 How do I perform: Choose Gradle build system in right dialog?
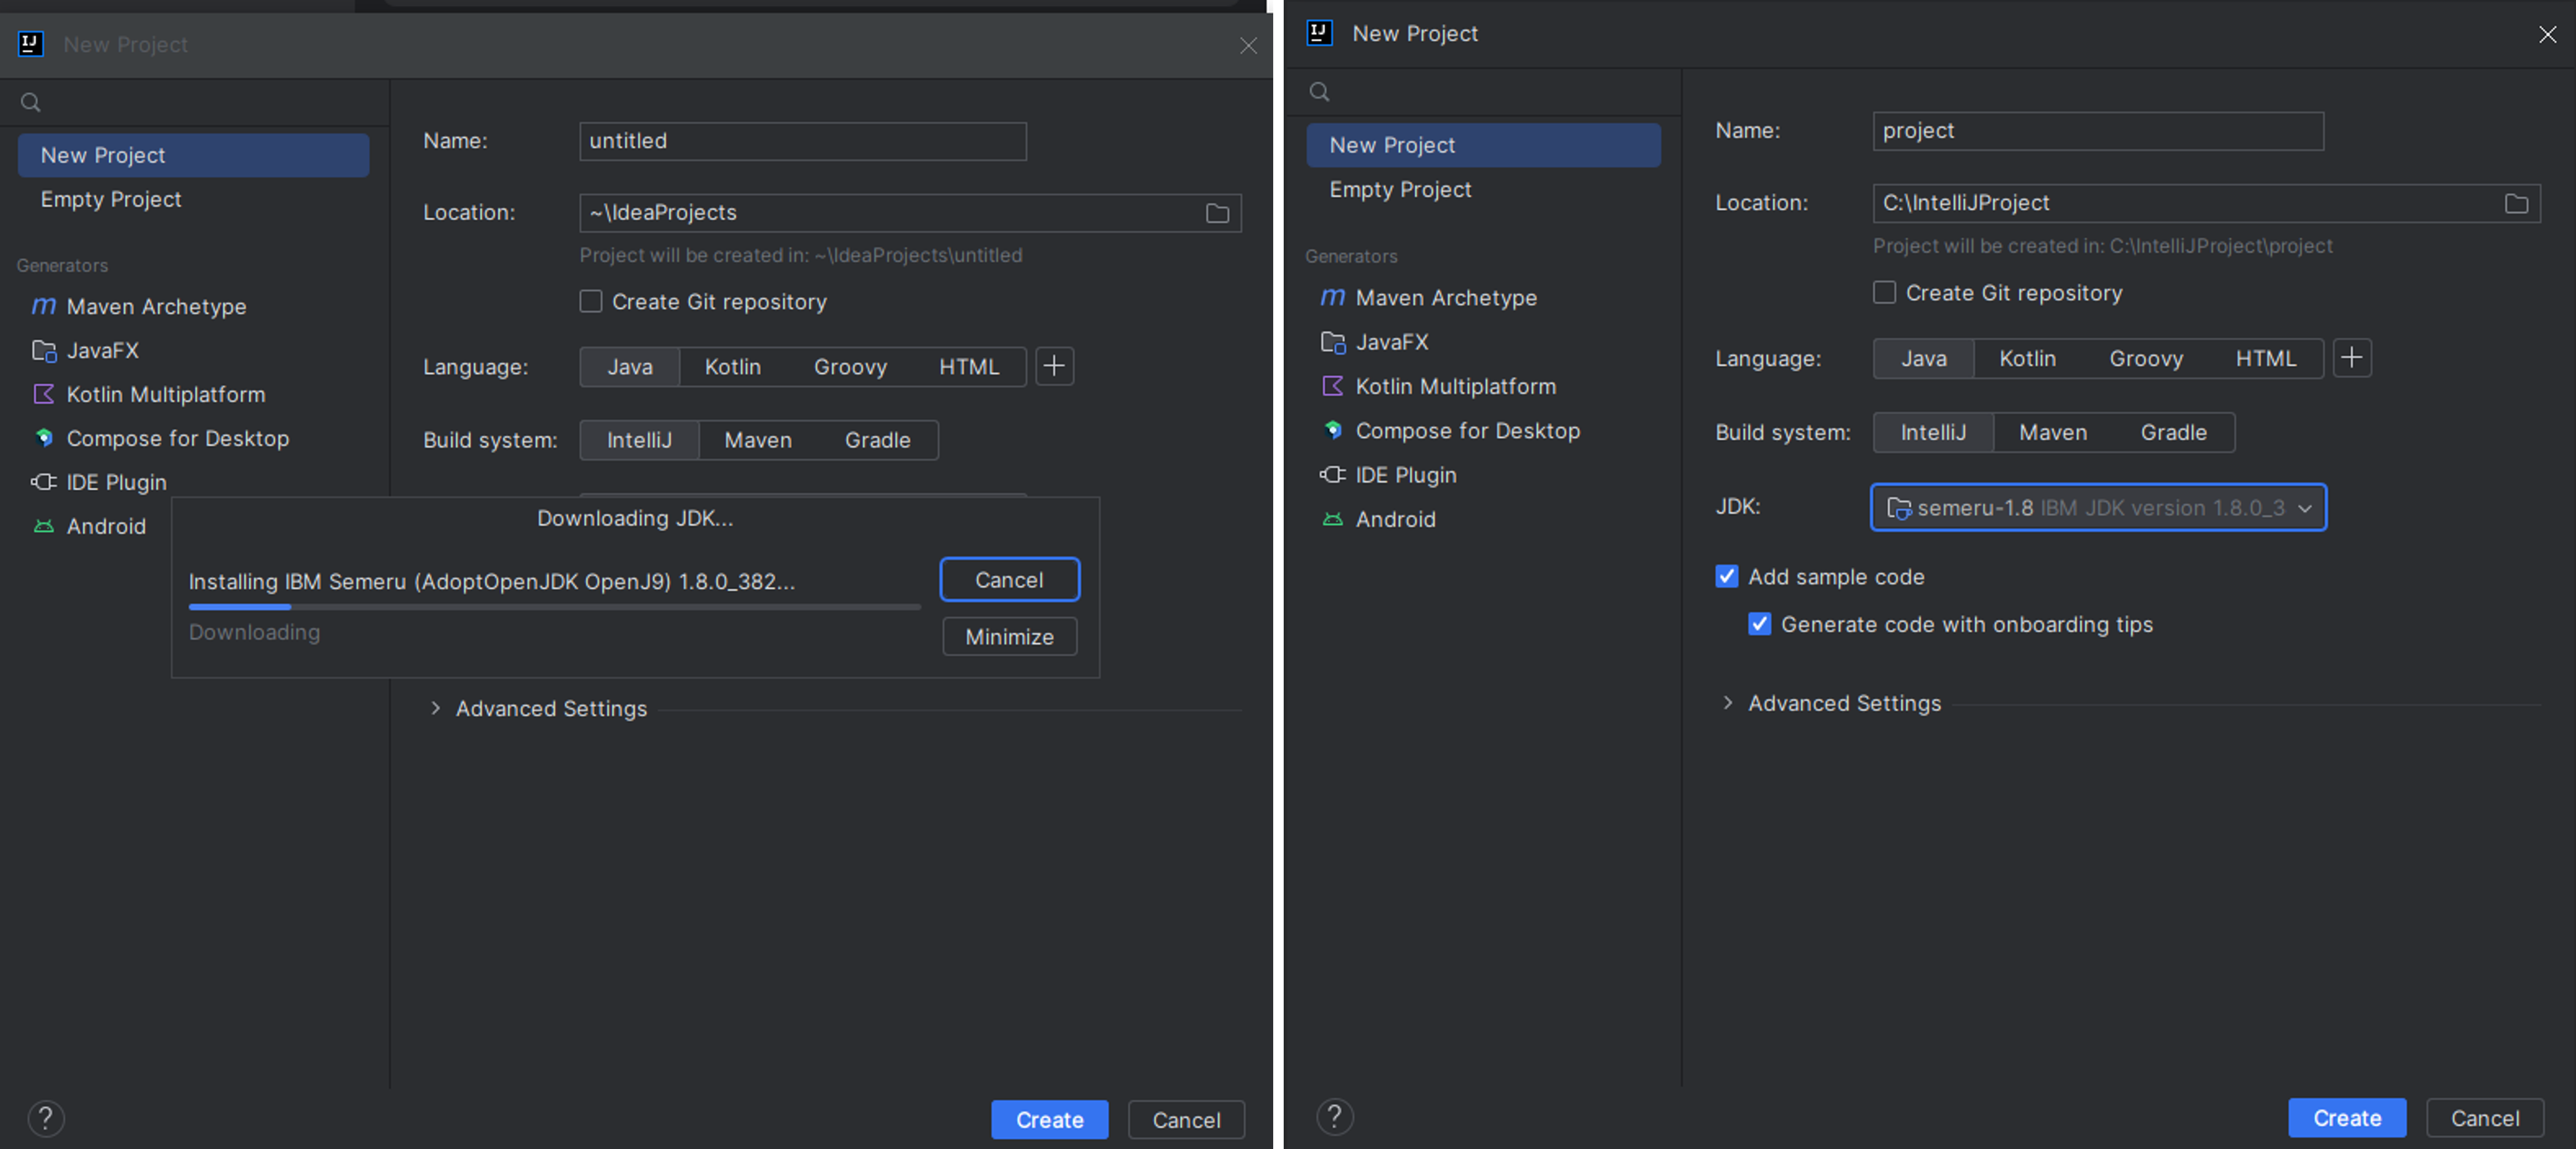(x=2173, y=432)
